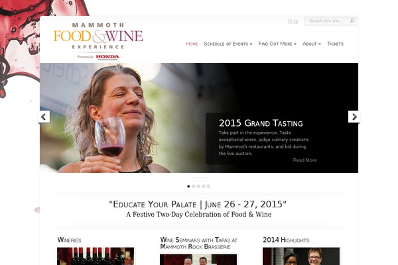Select the third slider dot

coord(198,186)
